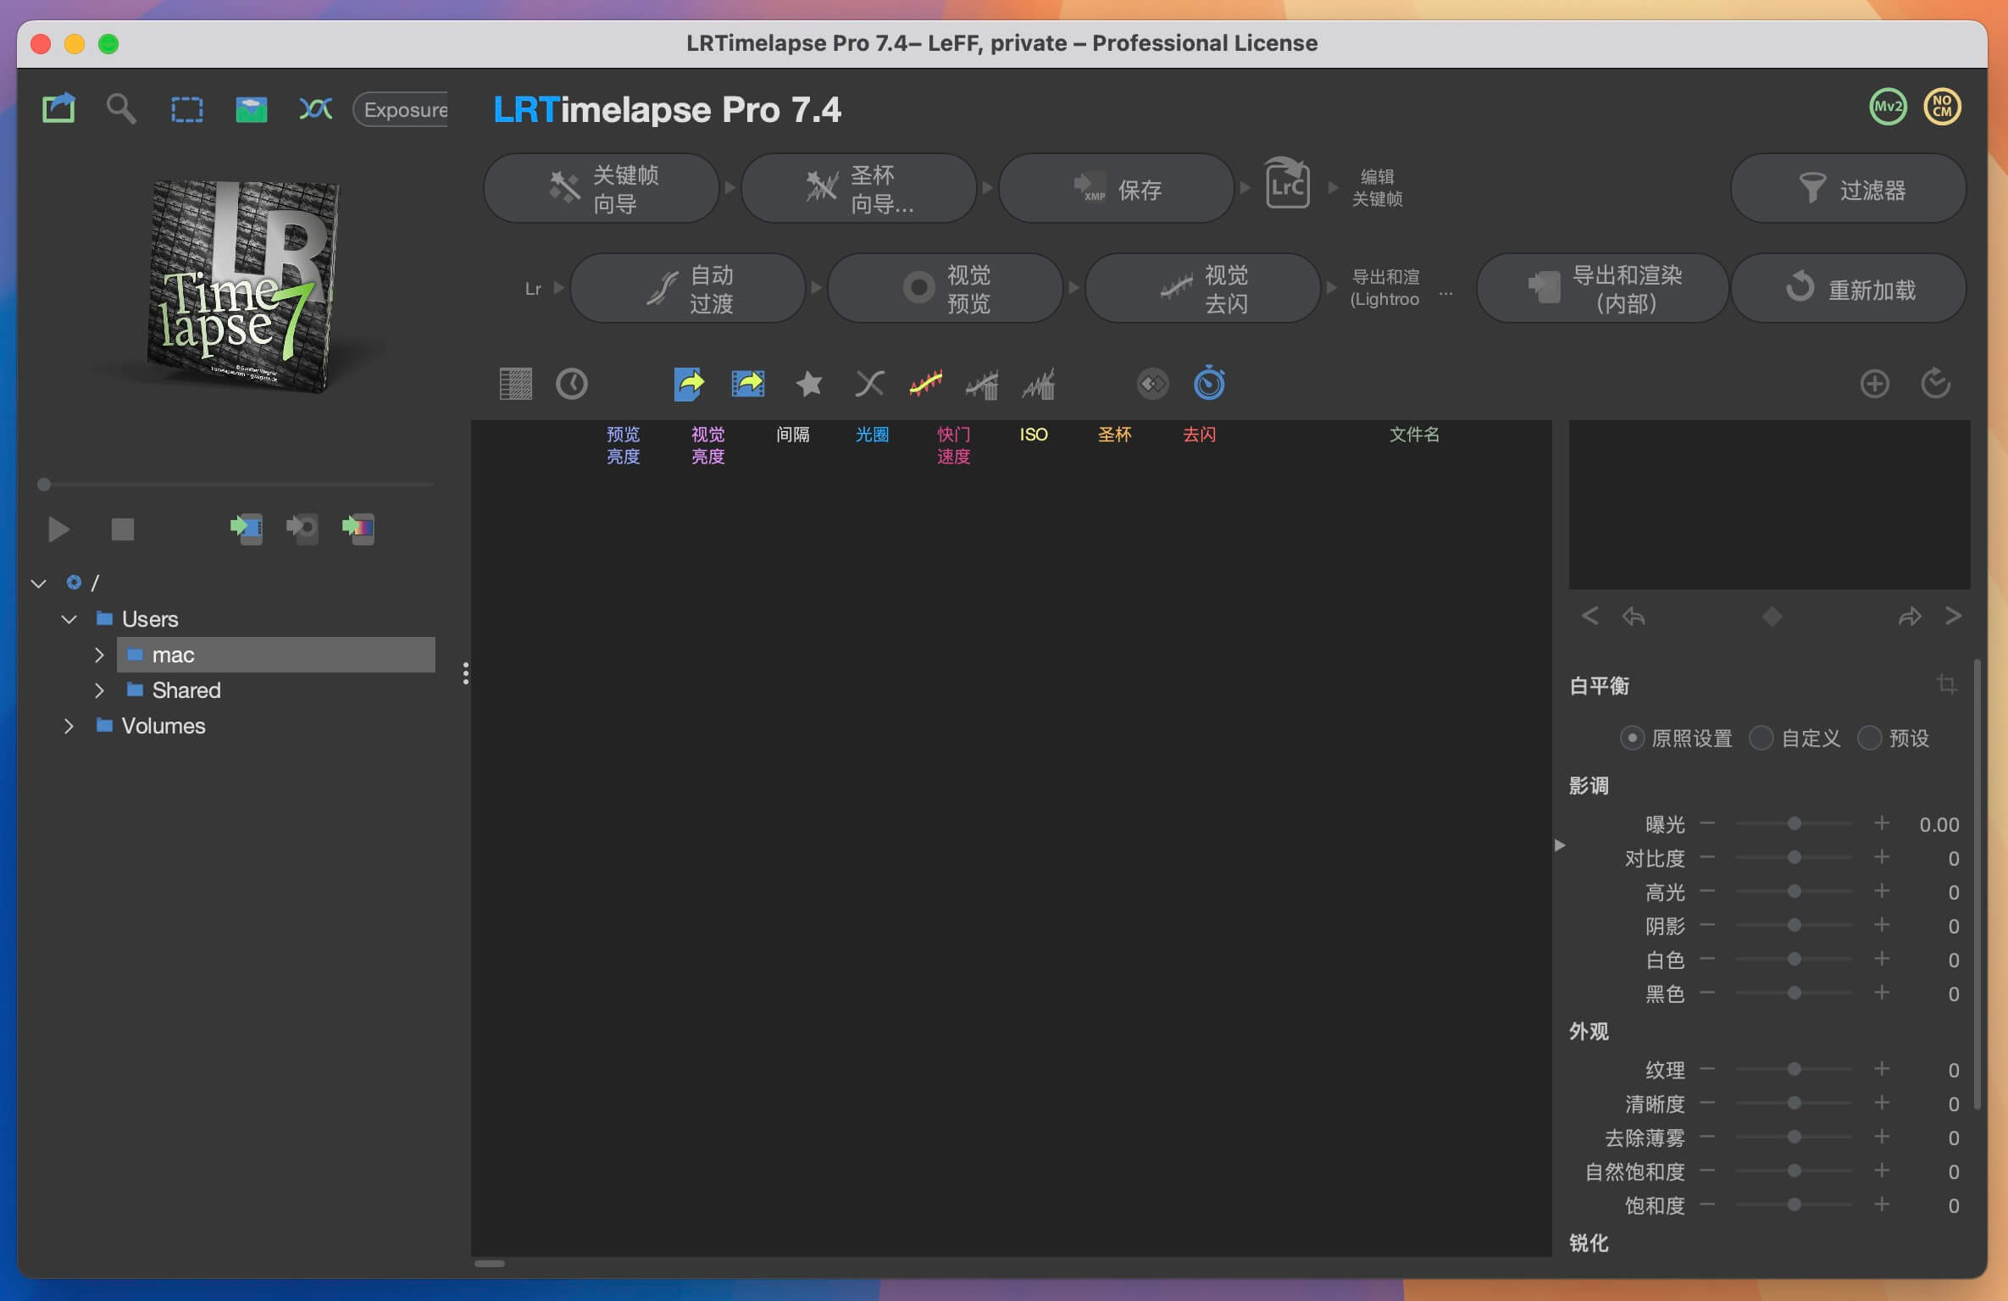The image size is (2008, 1301).
Task: Click the star rating filter icon
Action: click(x=809, y=383)
